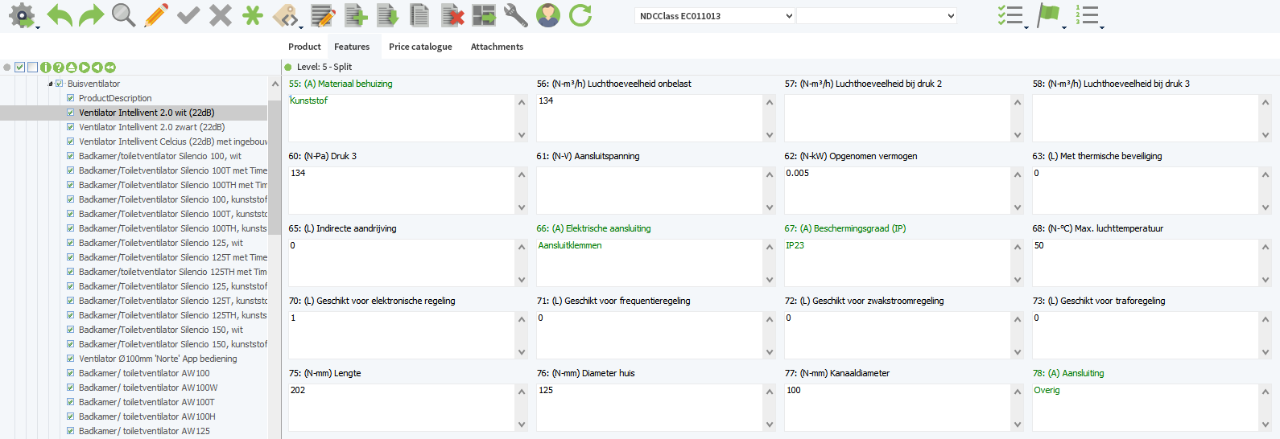Click the delete document icon with red X

[x=452, y=15]
